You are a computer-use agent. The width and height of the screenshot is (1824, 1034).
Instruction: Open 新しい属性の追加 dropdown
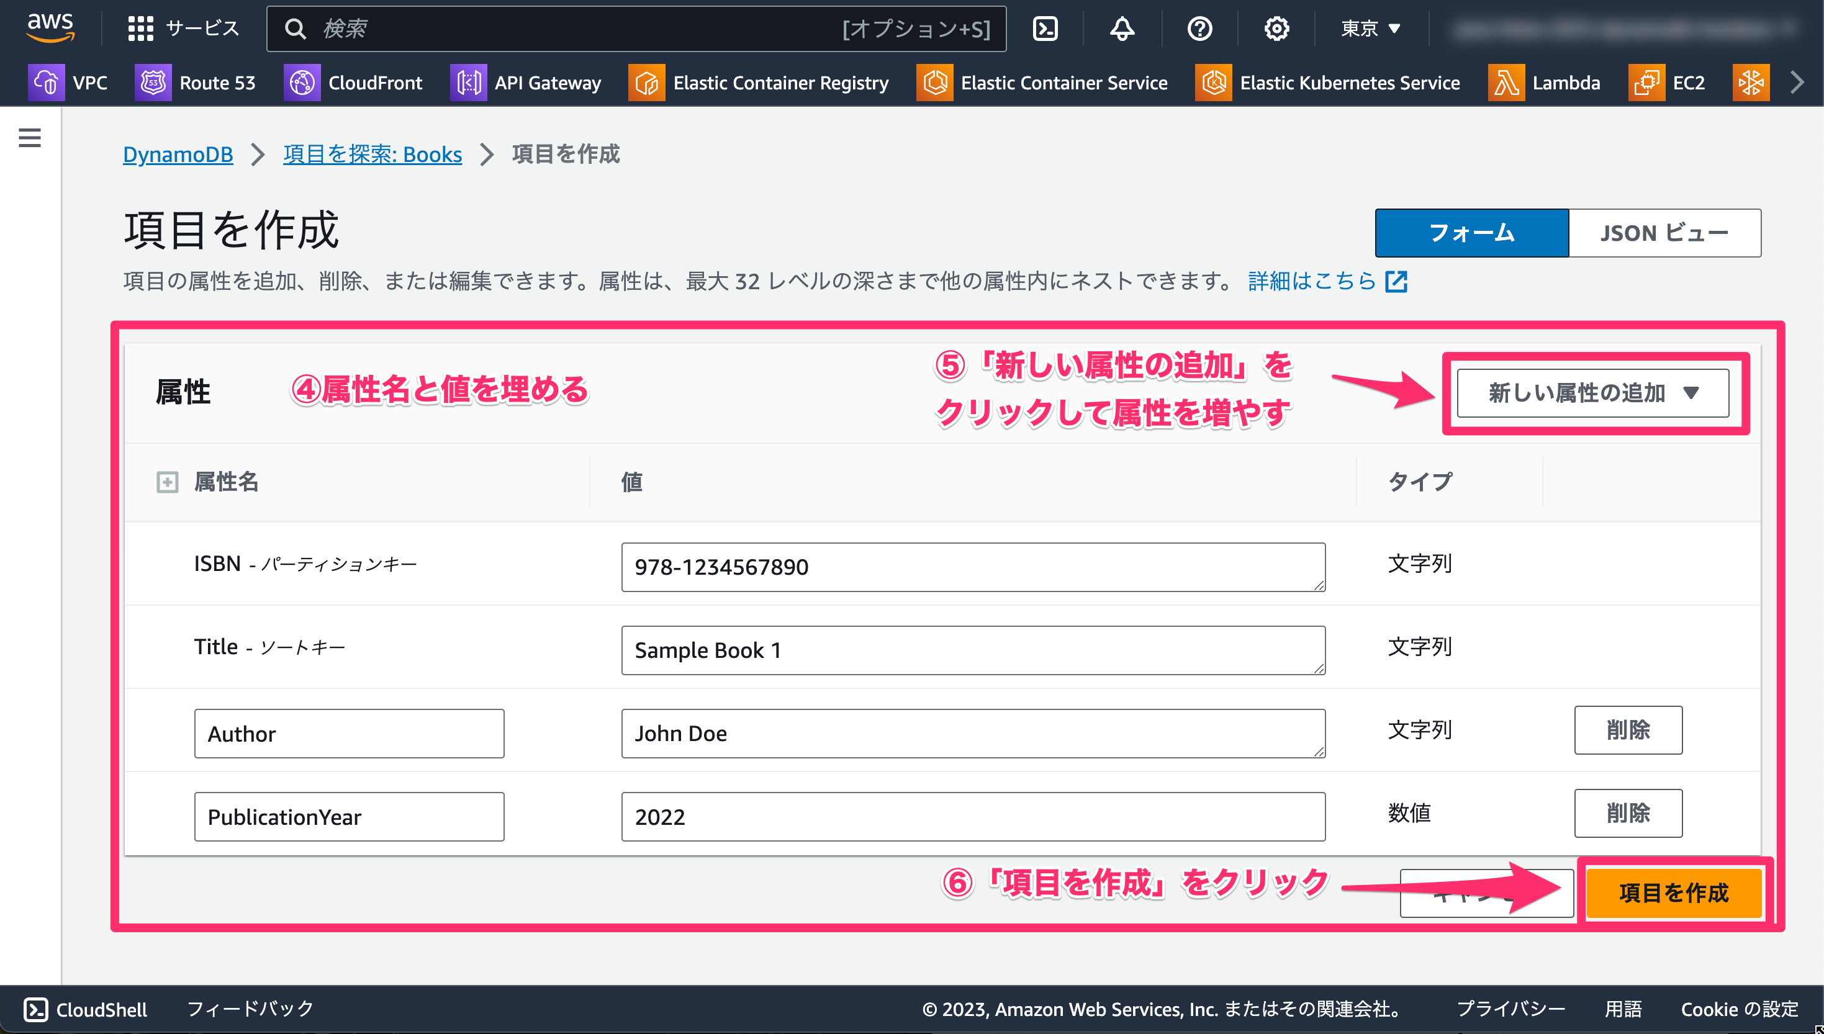(1592, 393)
